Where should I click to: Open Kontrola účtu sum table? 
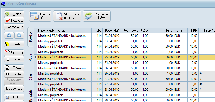[x=40, y=16]
